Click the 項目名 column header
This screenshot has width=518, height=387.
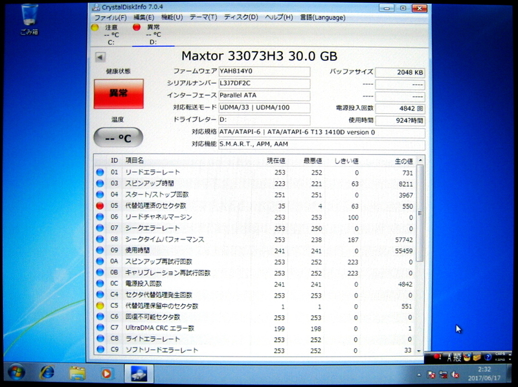[x=135, y=160]
